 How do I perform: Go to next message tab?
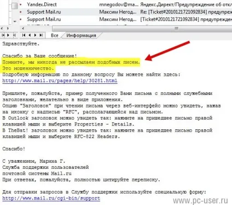35,35
